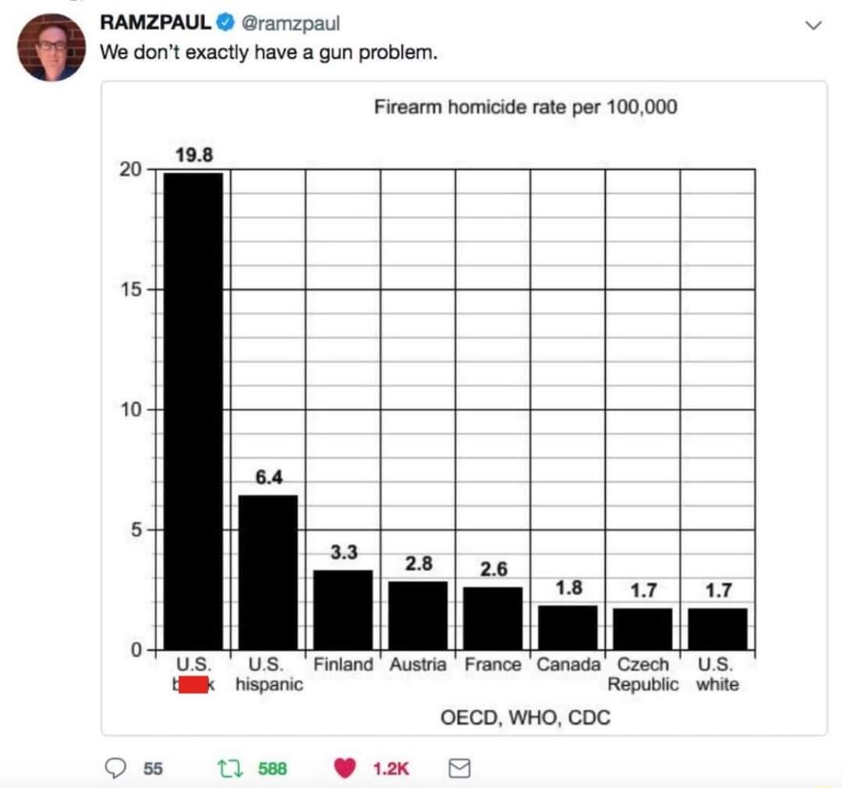
Task: Click the tweet text about gun problem
Action: pos(268,53)
